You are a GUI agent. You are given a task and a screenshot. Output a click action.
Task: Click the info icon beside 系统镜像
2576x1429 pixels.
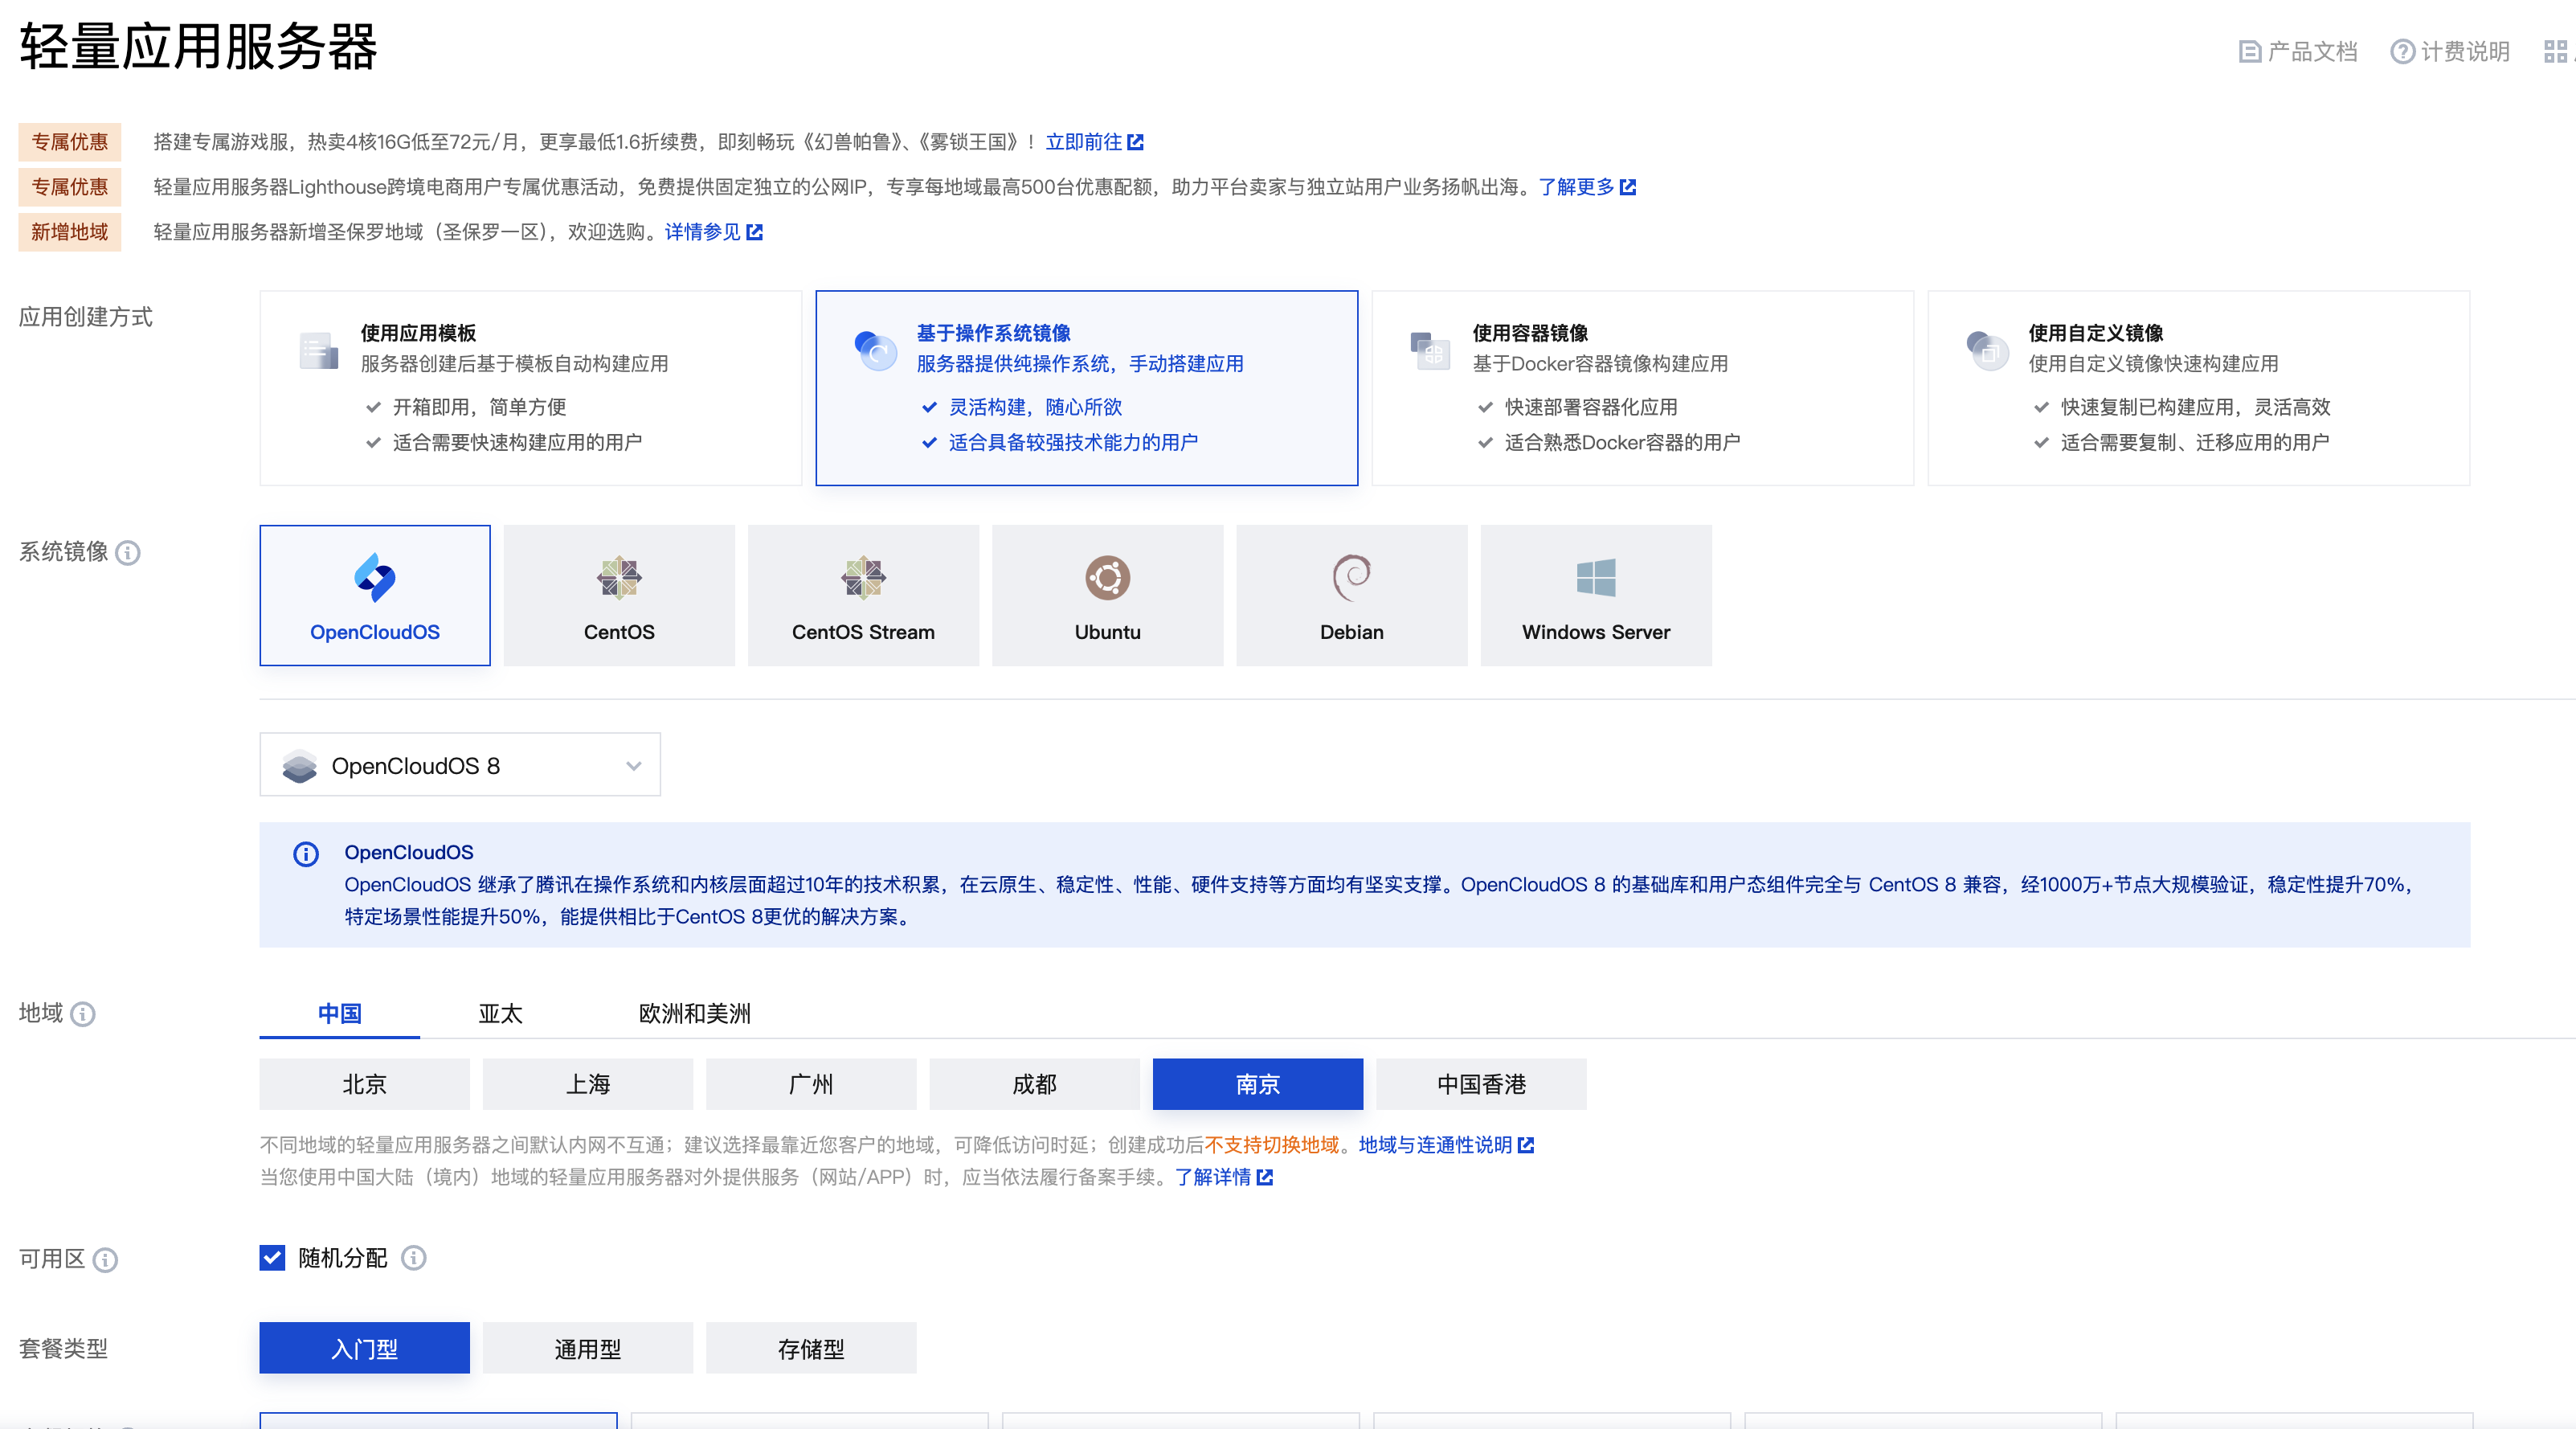click(128, 553)
